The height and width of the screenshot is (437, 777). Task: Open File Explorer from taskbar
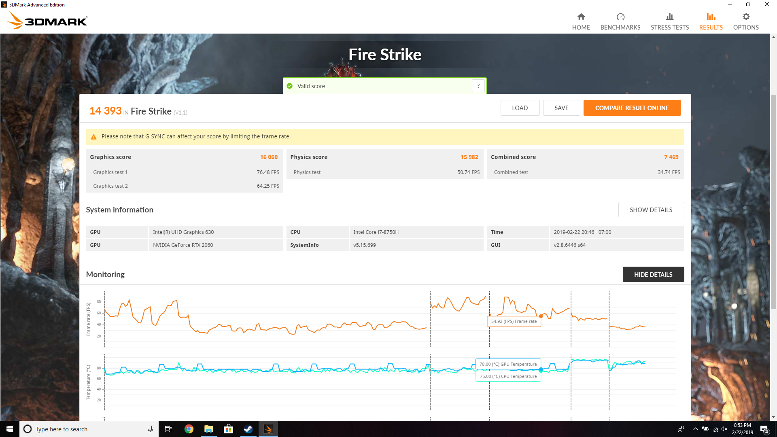point(208,429)
